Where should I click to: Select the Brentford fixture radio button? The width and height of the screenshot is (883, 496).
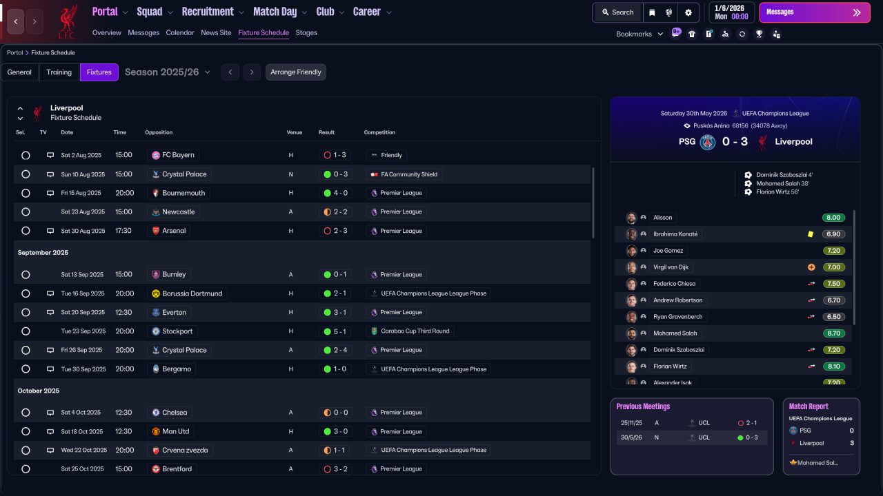click(x=26, y=469)
